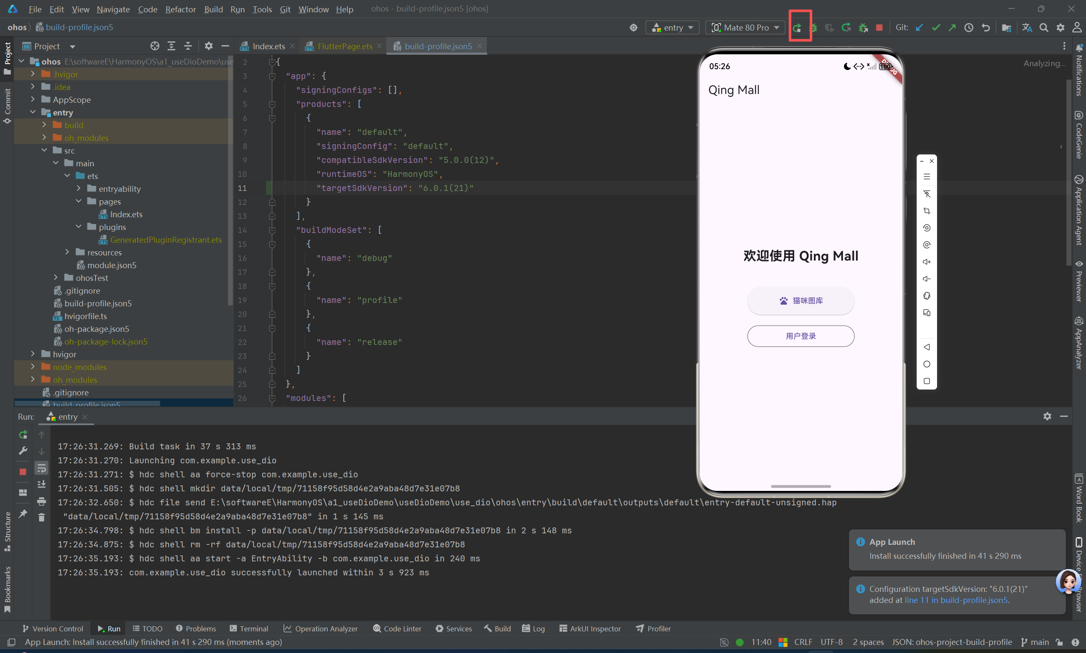This screenshot has height=653, width=1086.
Task: Open Index.ets in the project tree
Action: point(126,214)
